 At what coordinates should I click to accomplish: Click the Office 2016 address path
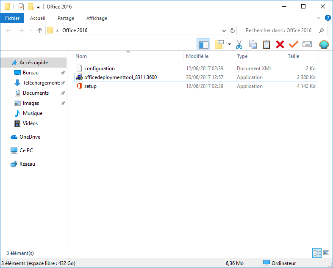tap(75, 30)
